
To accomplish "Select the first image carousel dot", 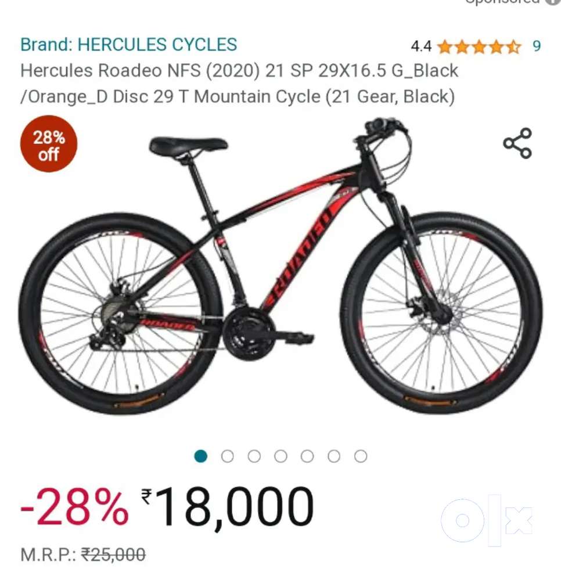I will point(200,456).
